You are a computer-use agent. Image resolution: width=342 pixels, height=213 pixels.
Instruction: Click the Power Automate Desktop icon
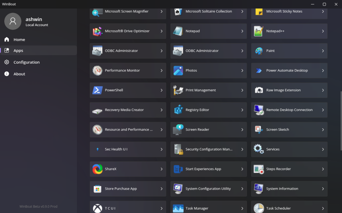[259, 71]
